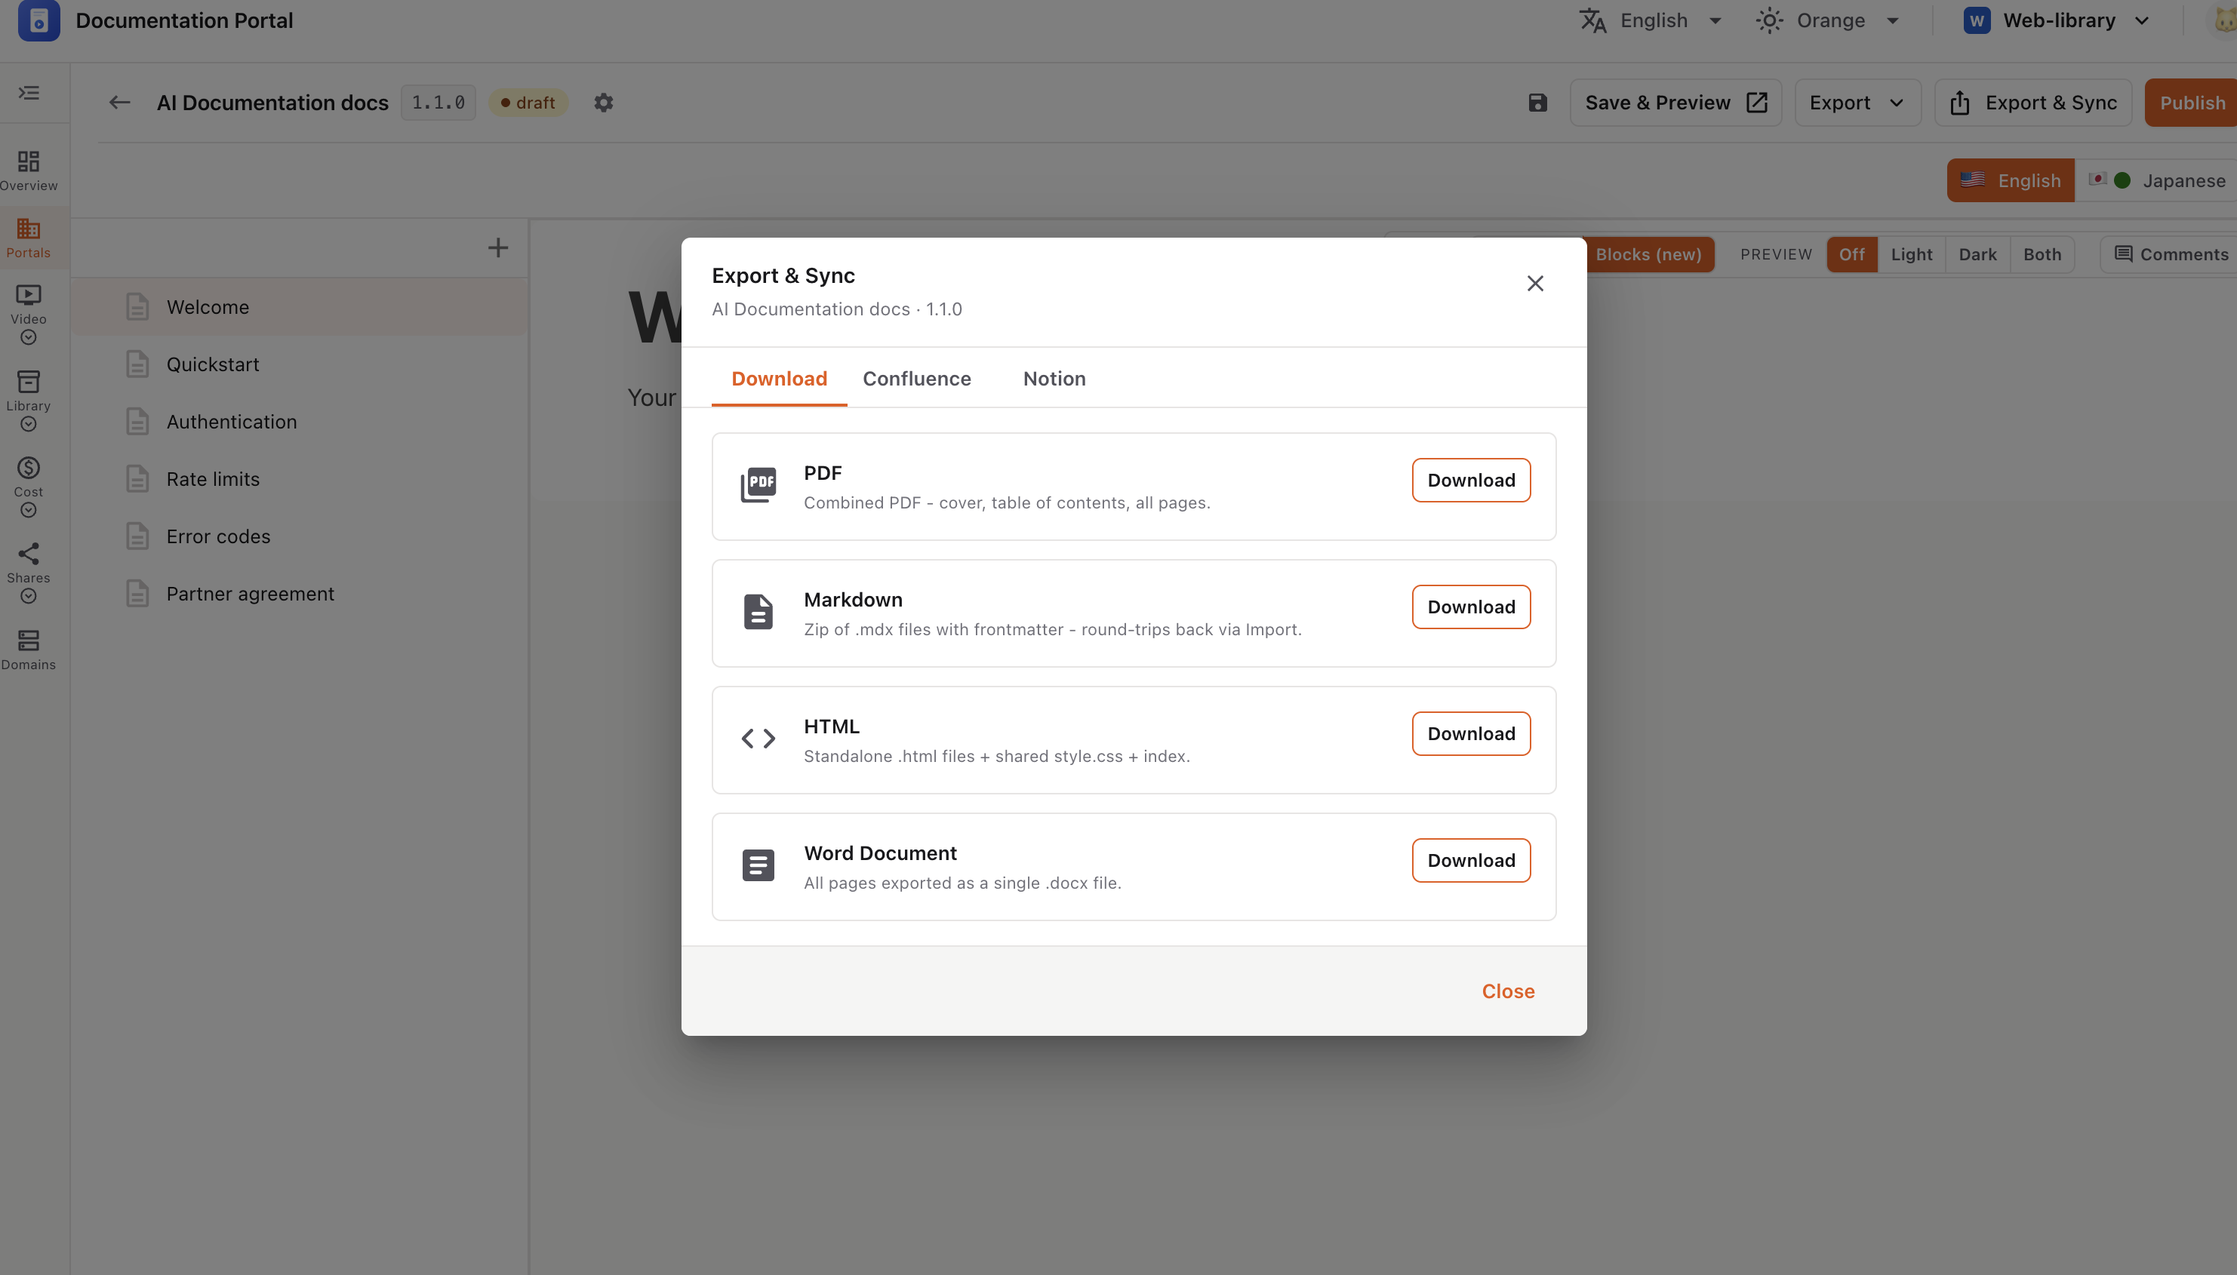Collapse the sidebar menu icon
This screenshot has height=1275, width=2237.
click(29, 93)
